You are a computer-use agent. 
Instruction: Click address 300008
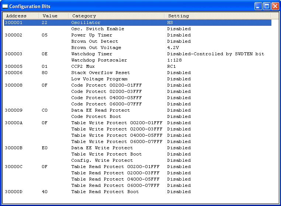pos(14,85)
